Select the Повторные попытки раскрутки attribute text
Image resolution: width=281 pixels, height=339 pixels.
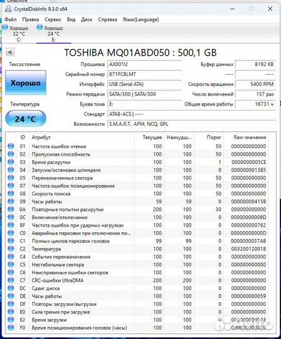click(x=68, y=210)
